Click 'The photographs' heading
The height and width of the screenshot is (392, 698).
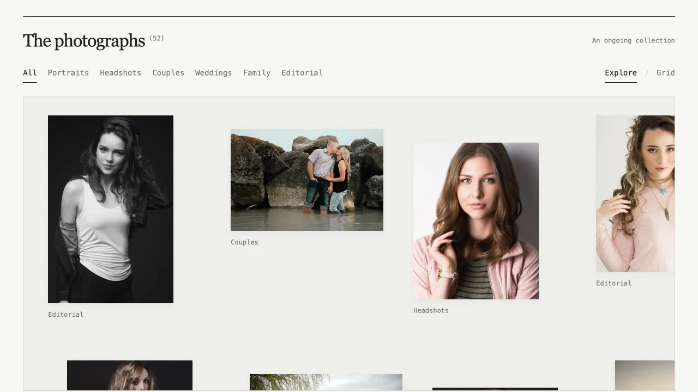click(84, 41)
